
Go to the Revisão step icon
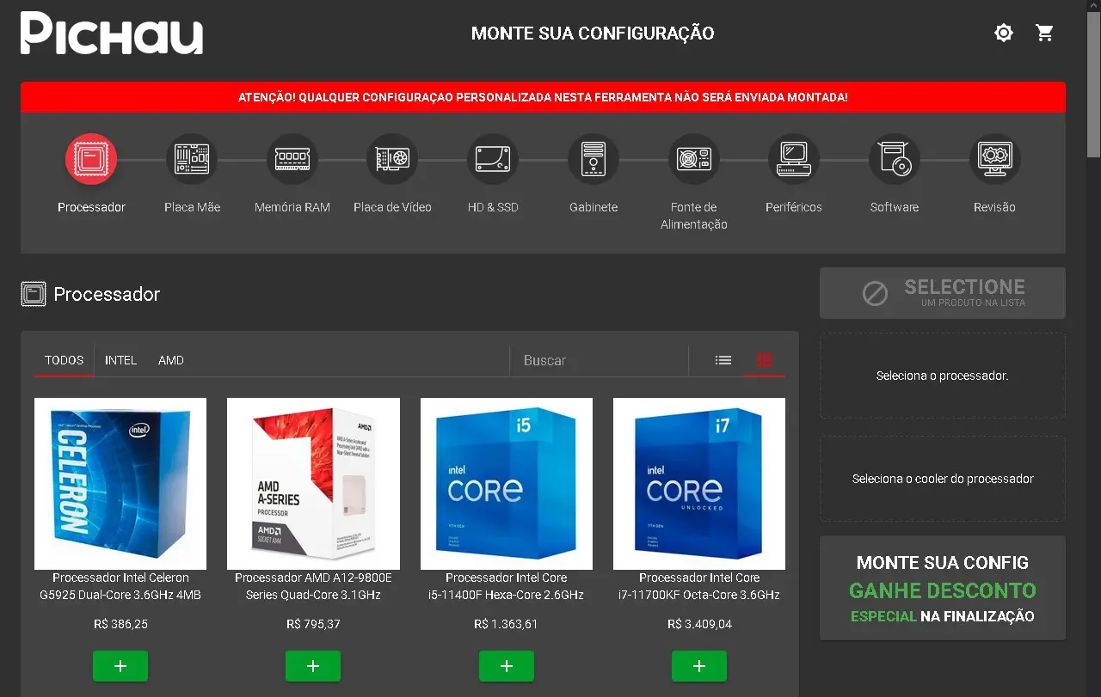[x=995, y=159]
